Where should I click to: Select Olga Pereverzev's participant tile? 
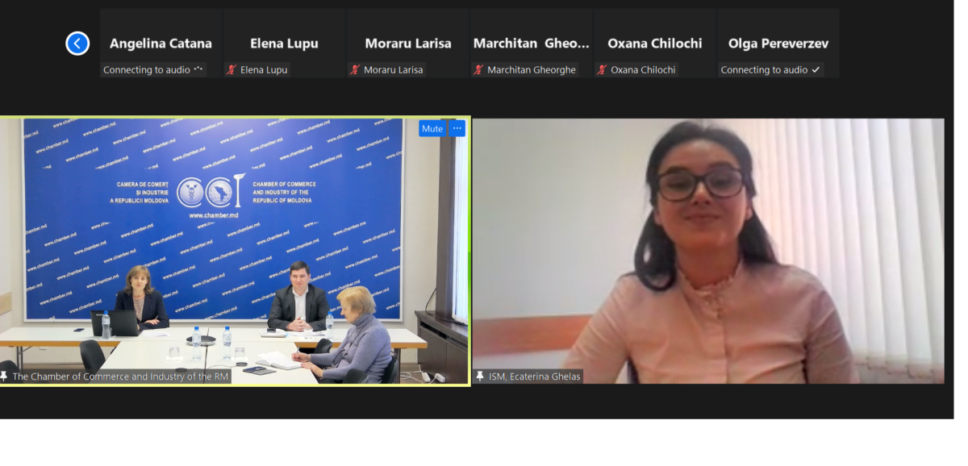pyautogui.click(x=778, y=44)
